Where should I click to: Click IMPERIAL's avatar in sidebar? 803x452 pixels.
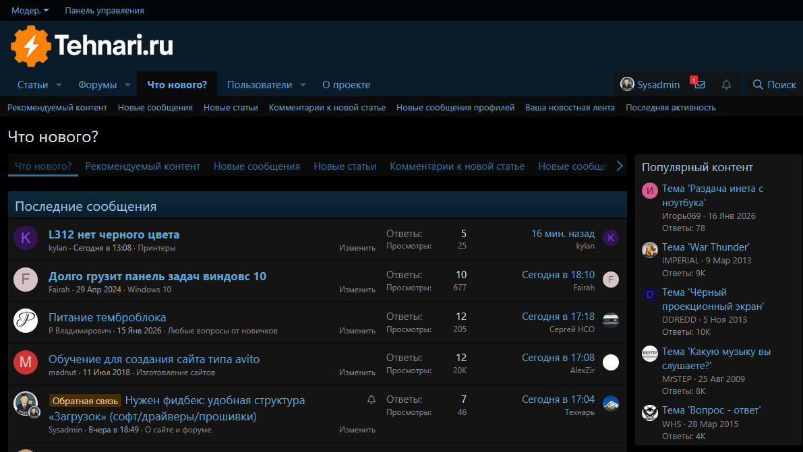650,249
